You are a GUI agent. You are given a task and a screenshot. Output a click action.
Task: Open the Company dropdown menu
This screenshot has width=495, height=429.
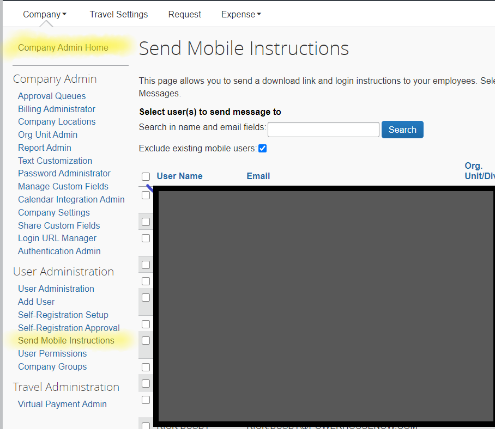[x=44, y=14]
